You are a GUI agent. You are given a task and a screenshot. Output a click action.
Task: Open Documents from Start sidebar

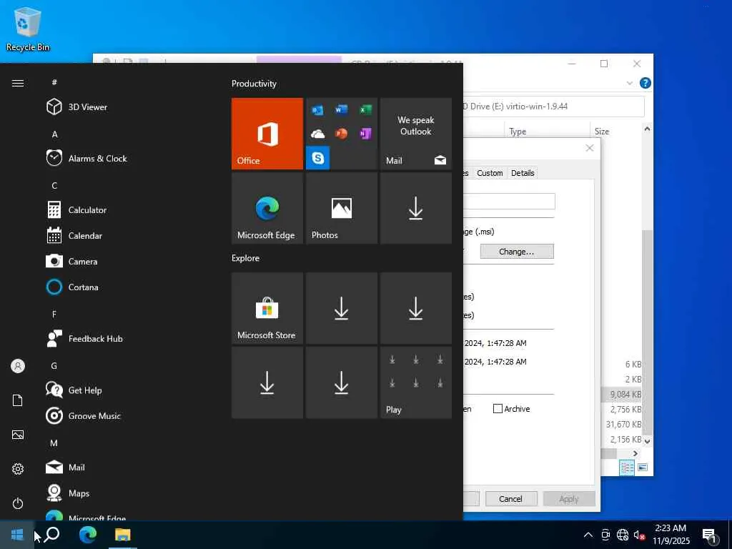click(x=18, y=400)
